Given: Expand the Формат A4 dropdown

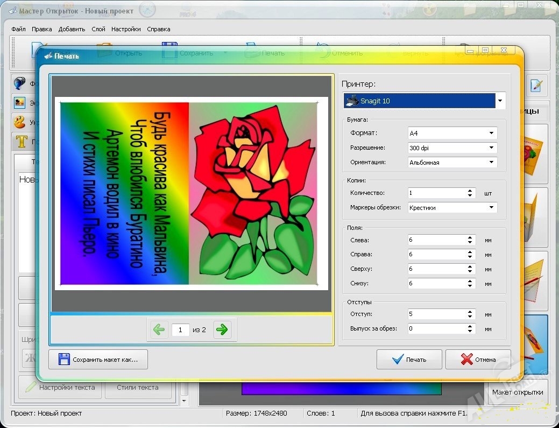Looking at the screenshot, I should (452, 133).
